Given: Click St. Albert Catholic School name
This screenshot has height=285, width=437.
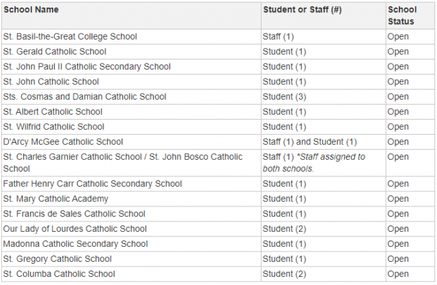Looking at the screenshot, I should click(53, 112).
